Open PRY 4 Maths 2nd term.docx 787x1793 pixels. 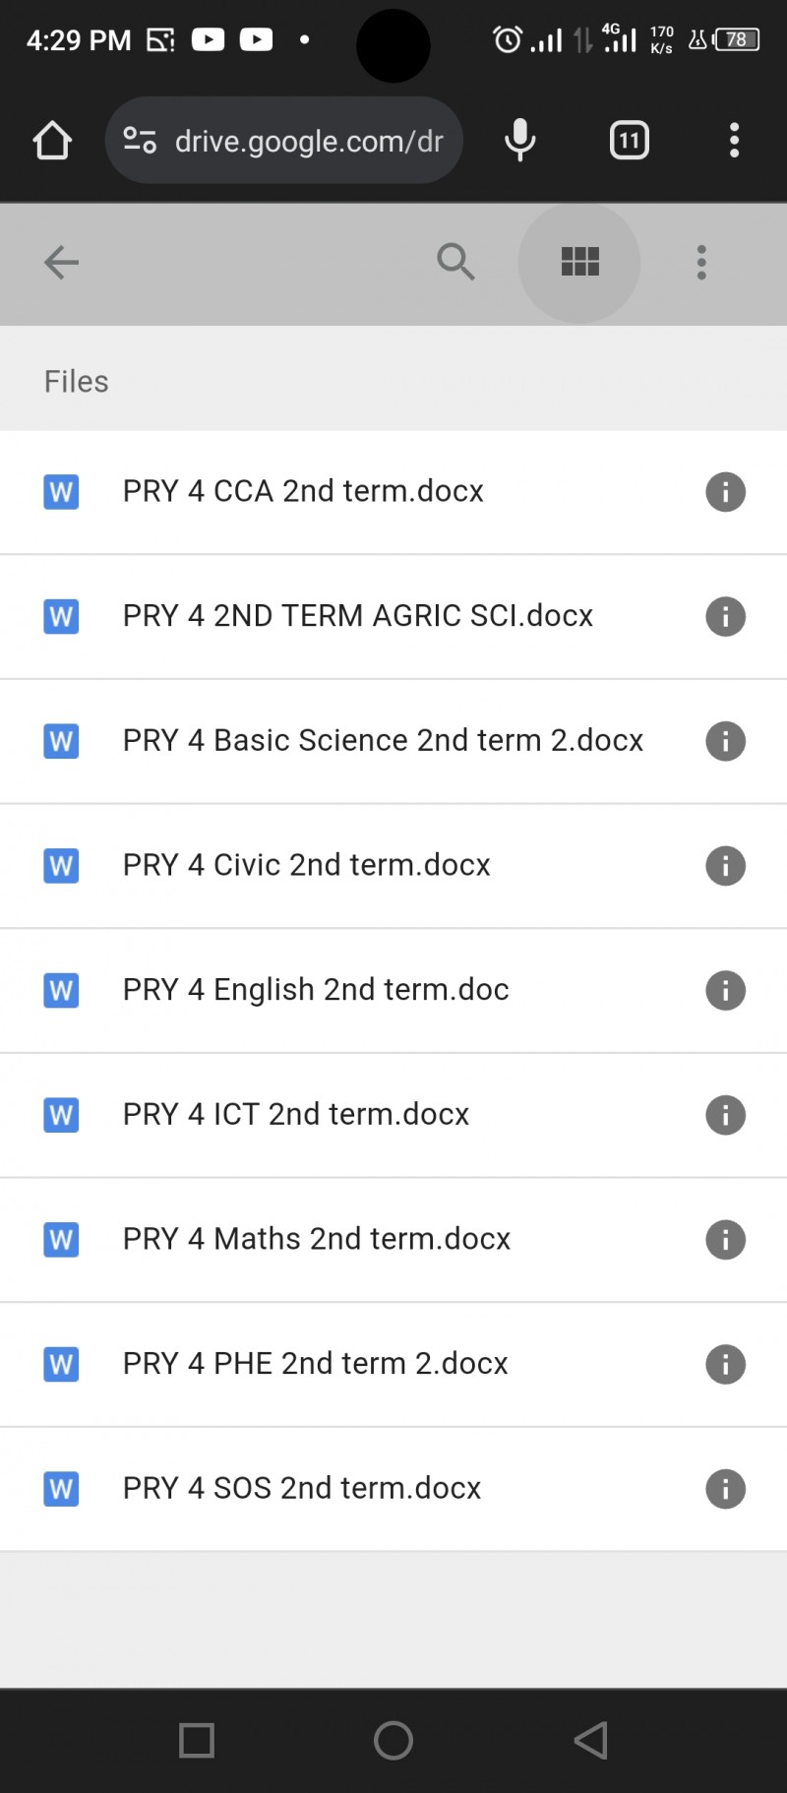[x=317, y=1239]
